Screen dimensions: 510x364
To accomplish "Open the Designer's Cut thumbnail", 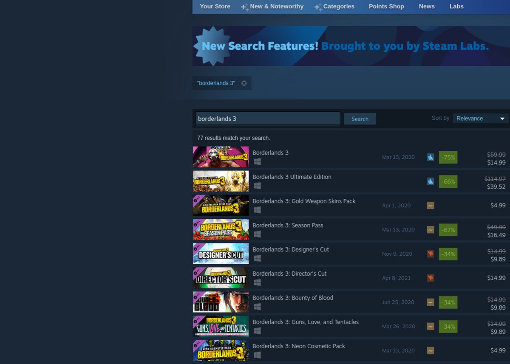I will (221, 254).
